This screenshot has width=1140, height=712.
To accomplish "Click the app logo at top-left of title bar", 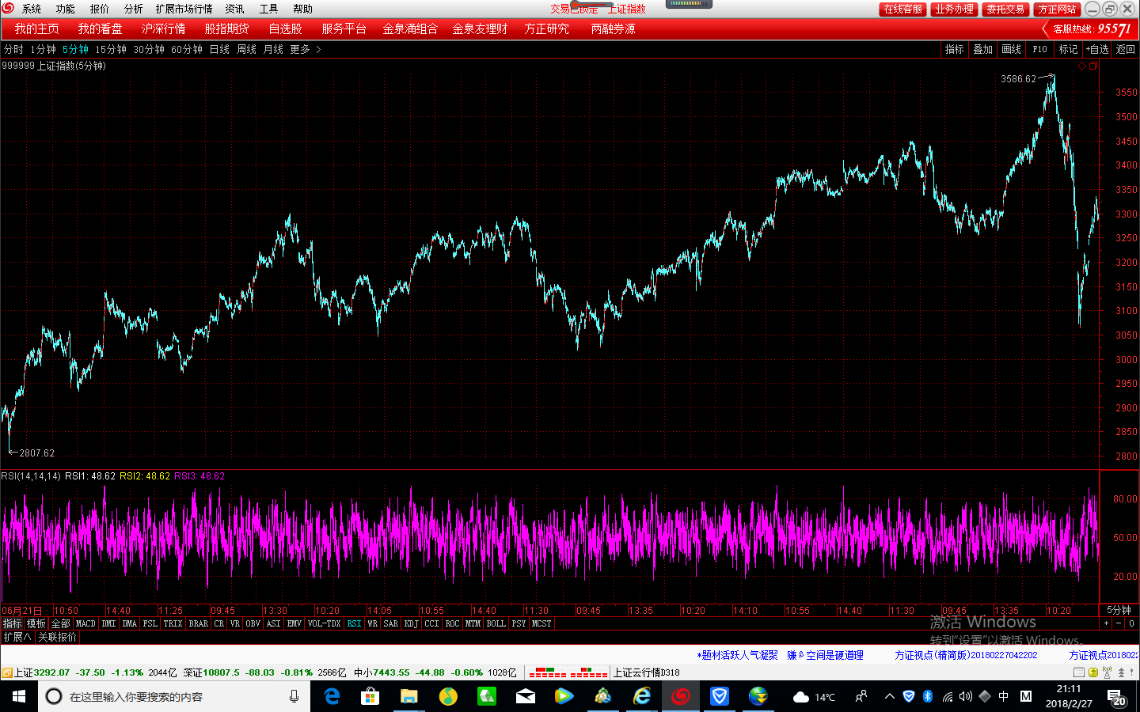I will pyautogui.click(x=8, y=9).
